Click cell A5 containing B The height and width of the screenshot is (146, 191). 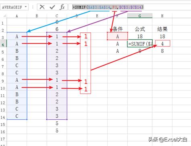click(x=17, y=51)
